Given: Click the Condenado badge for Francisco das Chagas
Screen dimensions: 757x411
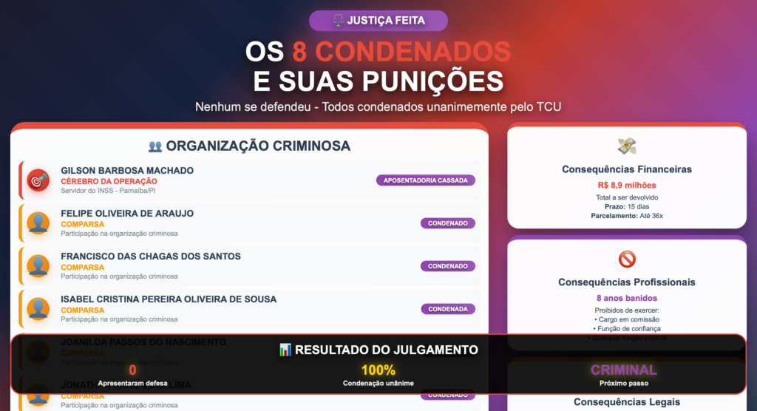Looking at the screenshot, I should tap(447, 266).
